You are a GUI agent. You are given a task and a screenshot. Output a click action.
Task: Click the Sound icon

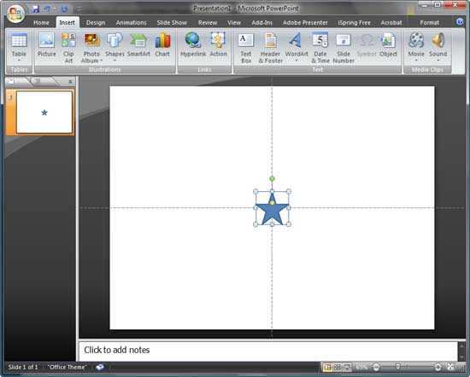(x=438, y=40)
